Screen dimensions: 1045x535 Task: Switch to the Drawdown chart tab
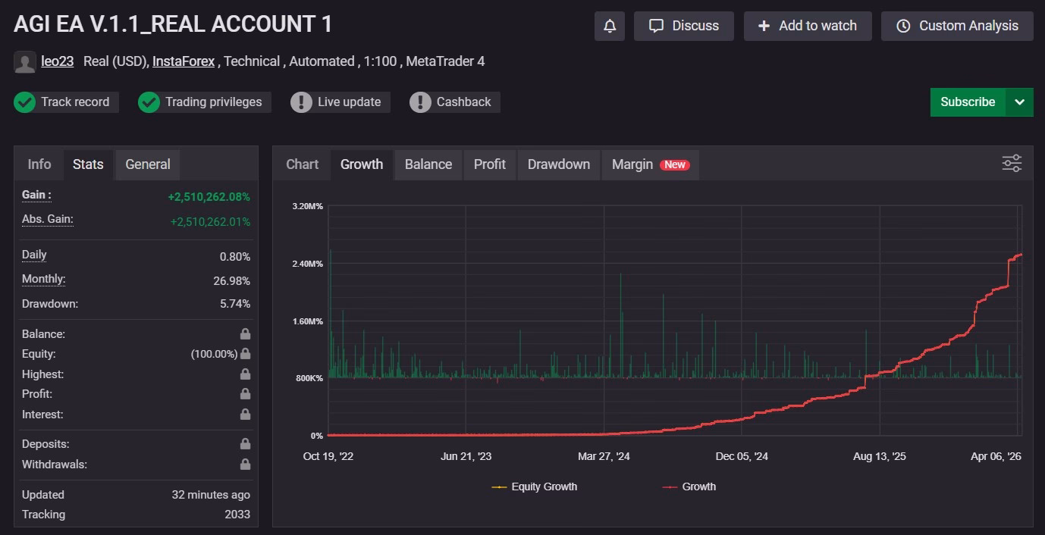click(x=558, y=164)
